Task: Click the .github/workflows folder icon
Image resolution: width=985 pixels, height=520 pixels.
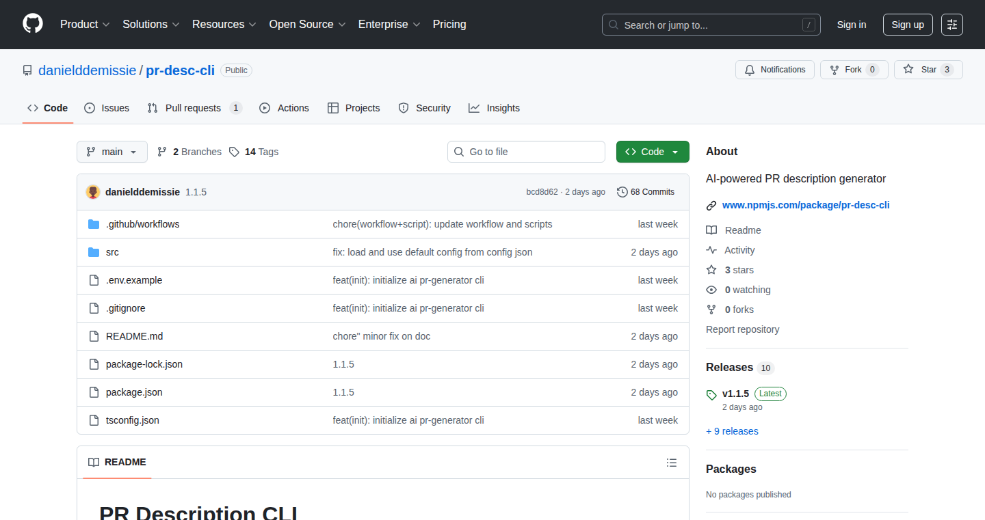Action: click(94, 224)
